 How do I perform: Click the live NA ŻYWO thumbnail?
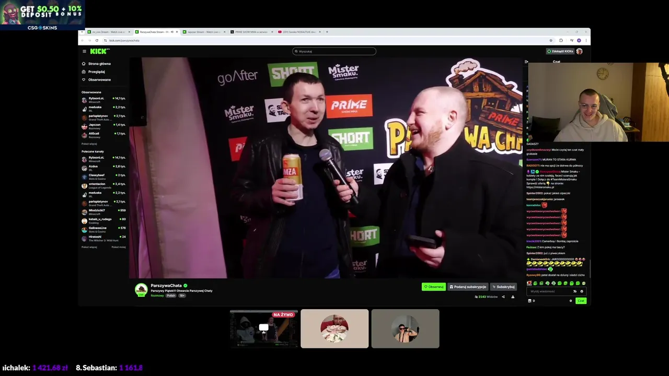click(x=263, y=328)
